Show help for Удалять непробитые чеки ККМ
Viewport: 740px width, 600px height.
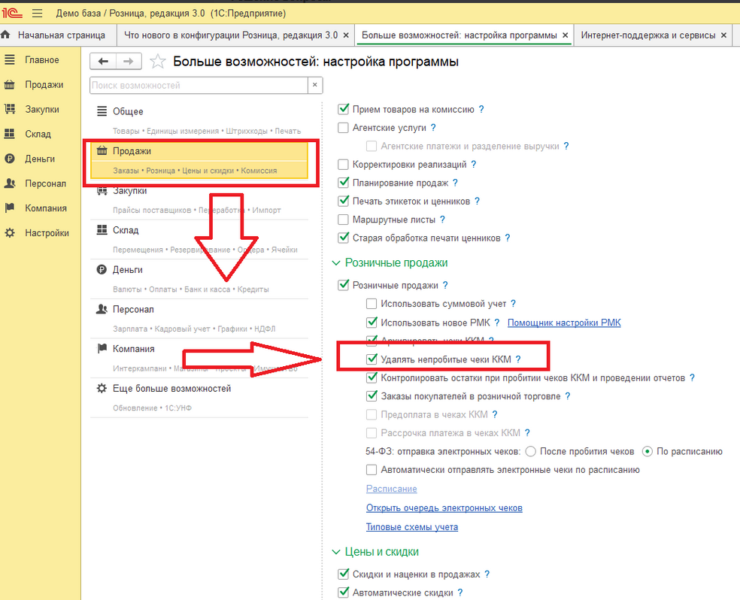pos(517,359)
